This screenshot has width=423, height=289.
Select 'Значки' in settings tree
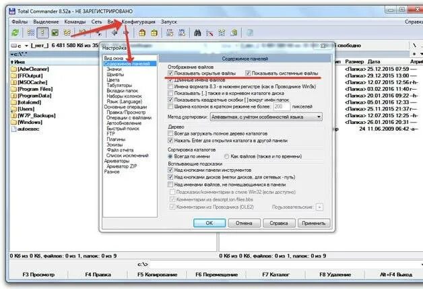click(x=114, y=69)
